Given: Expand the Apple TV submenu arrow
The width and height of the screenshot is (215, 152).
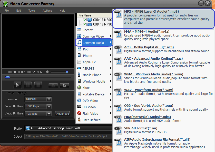Looking at the screenshot, I should click(x=111, y=62).
